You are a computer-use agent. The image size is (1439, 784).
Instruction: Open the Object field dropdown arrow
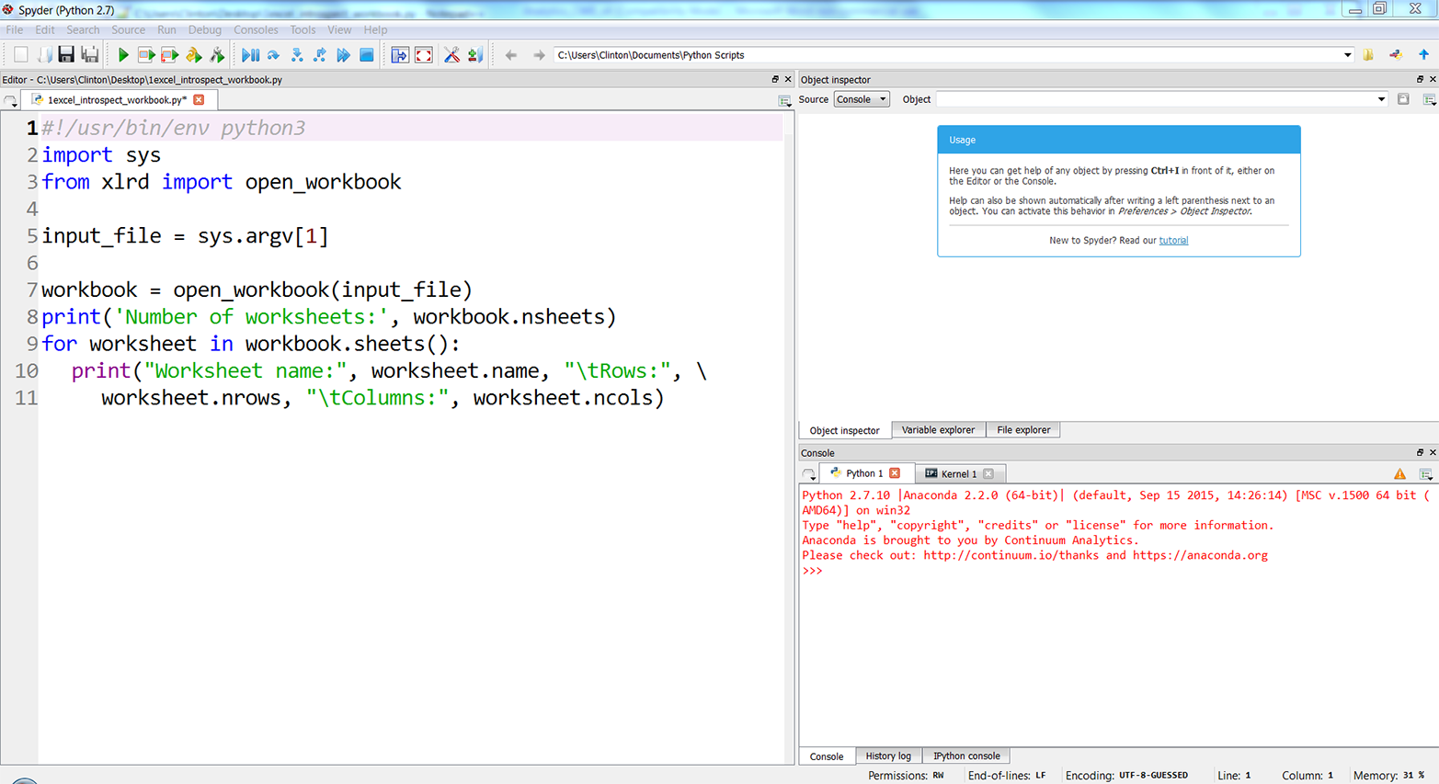point(1380,99)
